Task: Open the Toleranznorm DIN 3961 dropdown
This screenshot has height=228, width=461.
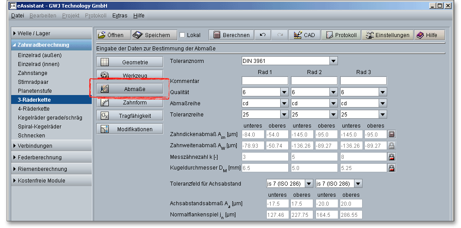Action: pos(333,61)
